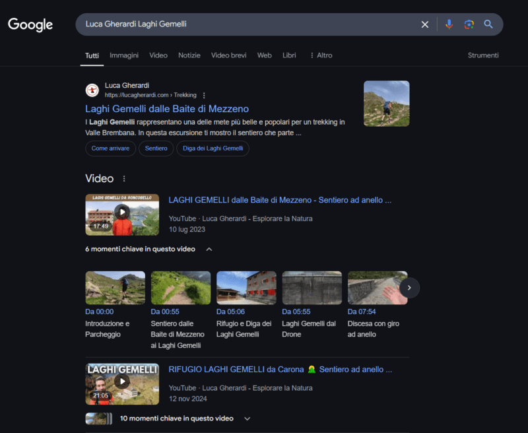Switch to the Immagini tab
This screenshot has height=433, width=528.
[x=124, y=55]
